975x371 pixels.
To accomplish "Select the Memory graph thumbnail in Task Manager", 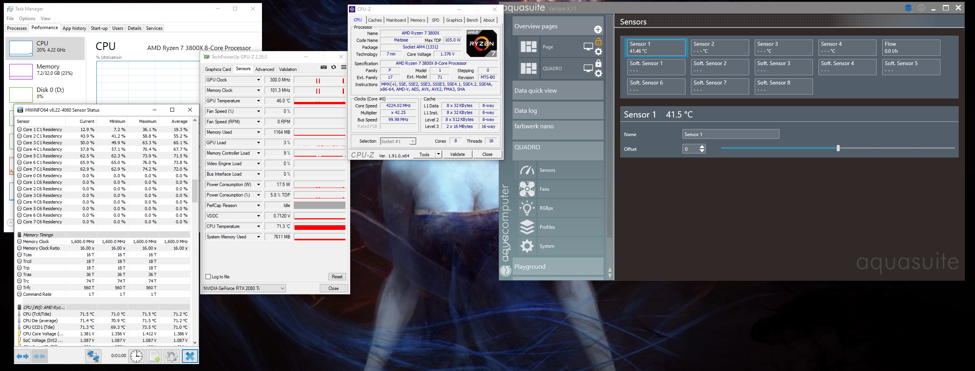I will pos(21,71).
